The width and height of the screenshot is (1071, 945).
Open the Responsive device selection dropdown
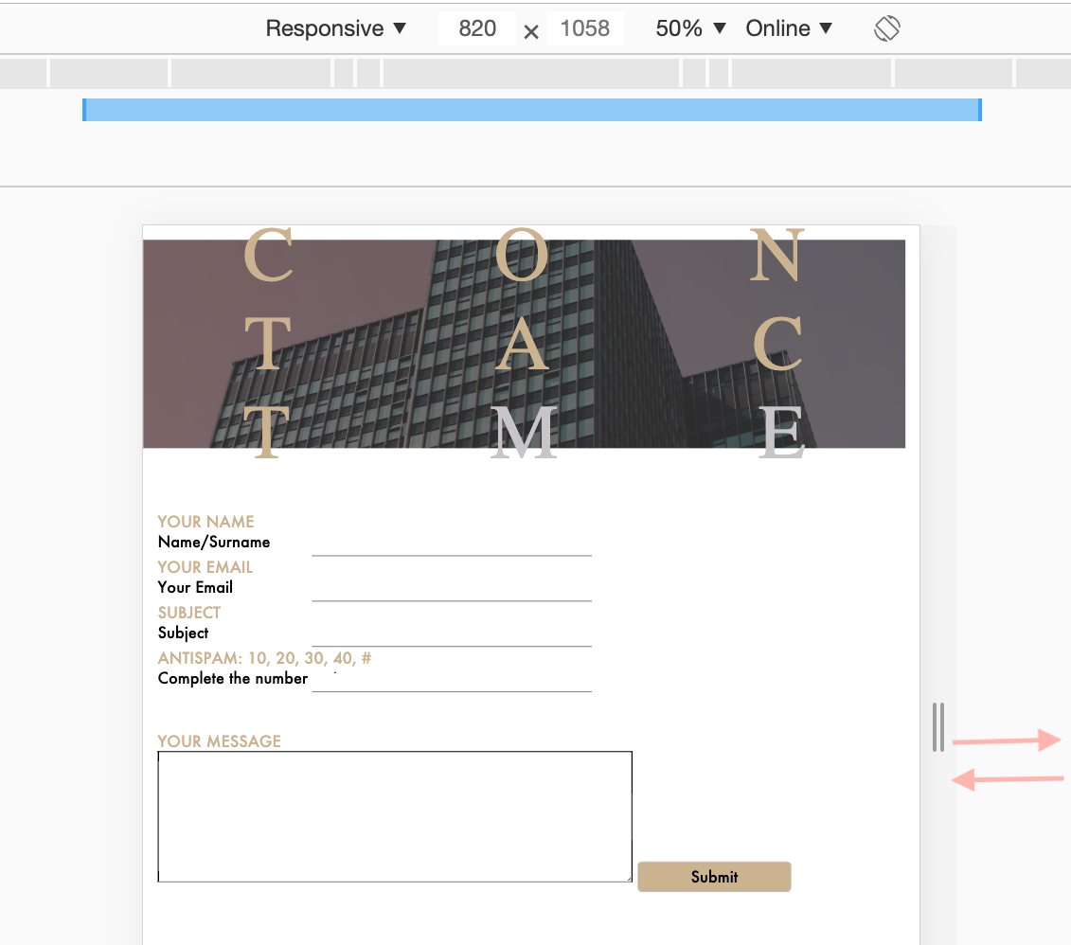334,28
